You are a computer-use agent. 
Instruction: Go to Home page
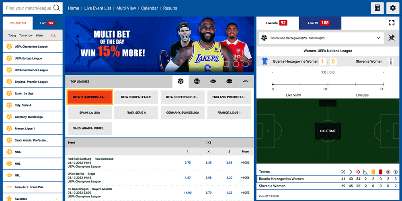tap(73, 8)
